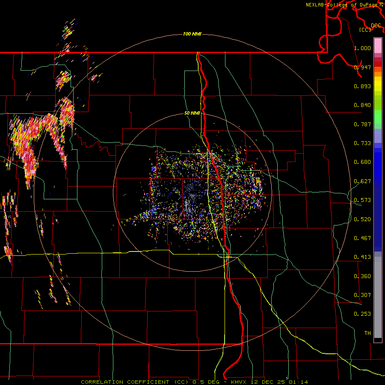Click the 12 DEC 25 date stamp
The height and width of the screenshot is (385, 385).
[x=268, y=382]
